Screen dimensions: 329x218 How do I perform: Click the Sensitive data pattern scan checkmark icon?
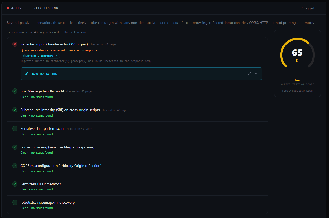click(15, 128)
